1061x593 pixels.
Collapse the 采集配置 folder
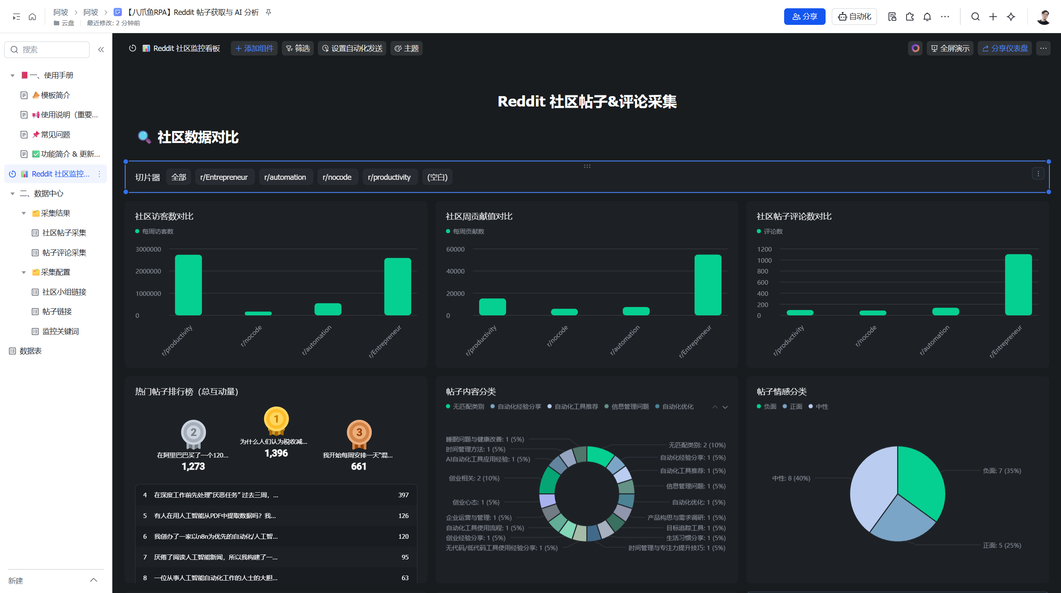[24, 272]
